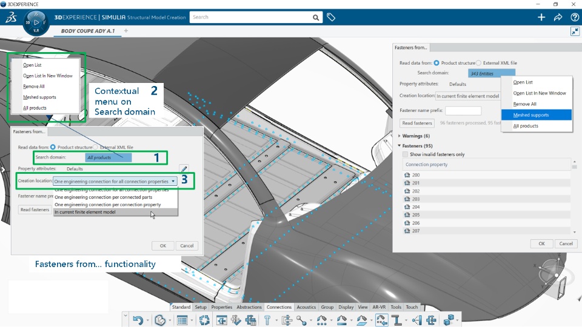This screenshot has width=582, height=327.
Task: Select Product structure radio in left dialog
Action: [x=53, y=147]
